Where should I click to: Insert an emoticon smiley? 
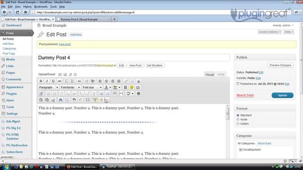[x=132, y=87]
